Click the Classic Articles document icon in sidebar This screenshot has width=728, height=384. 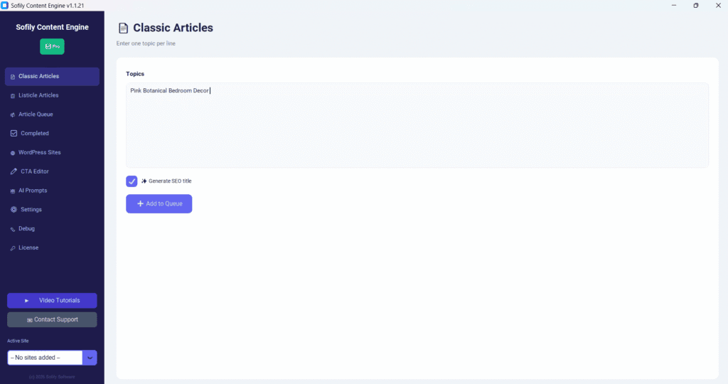click(x=13, y=77)
